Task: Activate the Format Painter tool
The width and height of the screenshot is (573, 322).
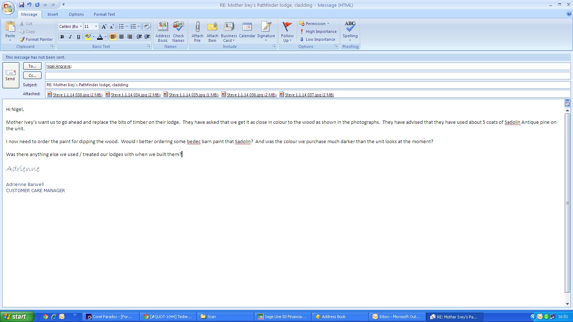Action: pos(36,39)
